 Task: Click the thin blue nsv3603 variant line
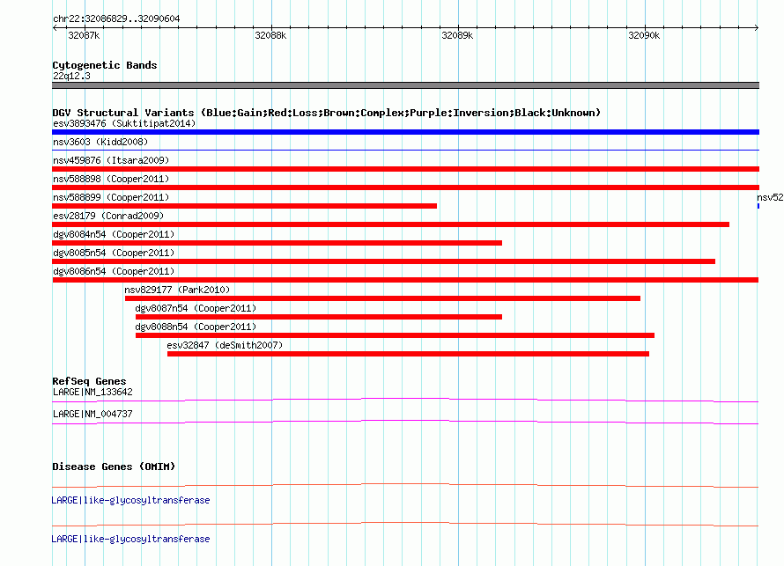point(405,150)
